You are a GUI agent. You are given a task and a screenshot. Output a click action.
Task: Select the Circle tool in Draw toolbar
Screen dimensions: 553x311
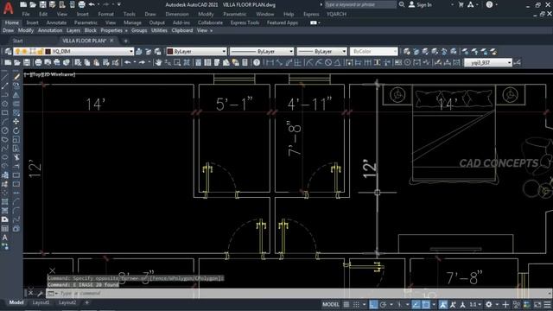(x=4, y=130)
